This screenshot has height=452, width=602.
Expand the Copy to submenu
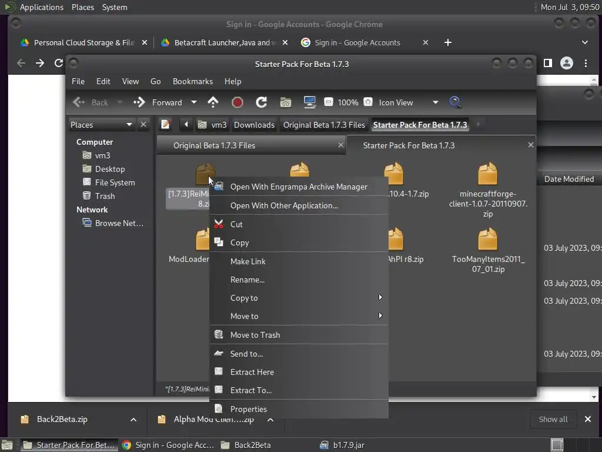(x=299, y=298)
